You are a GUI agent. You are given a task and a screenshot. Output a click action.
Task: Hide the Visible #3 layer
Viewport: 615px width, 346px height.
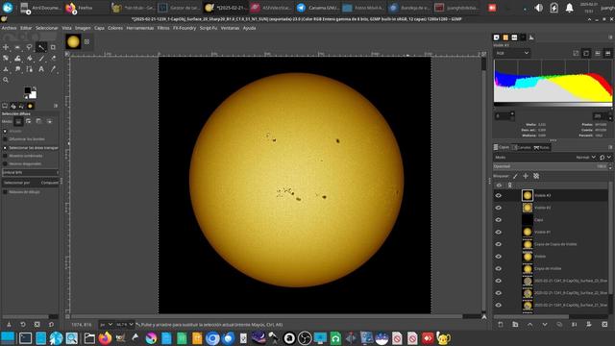[x=499, y=195]
